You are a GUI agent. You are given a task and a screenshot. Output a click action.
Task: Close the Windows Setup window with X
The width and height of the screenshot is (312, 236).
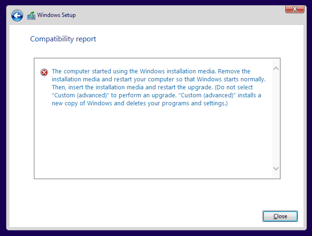click(295, 9)
